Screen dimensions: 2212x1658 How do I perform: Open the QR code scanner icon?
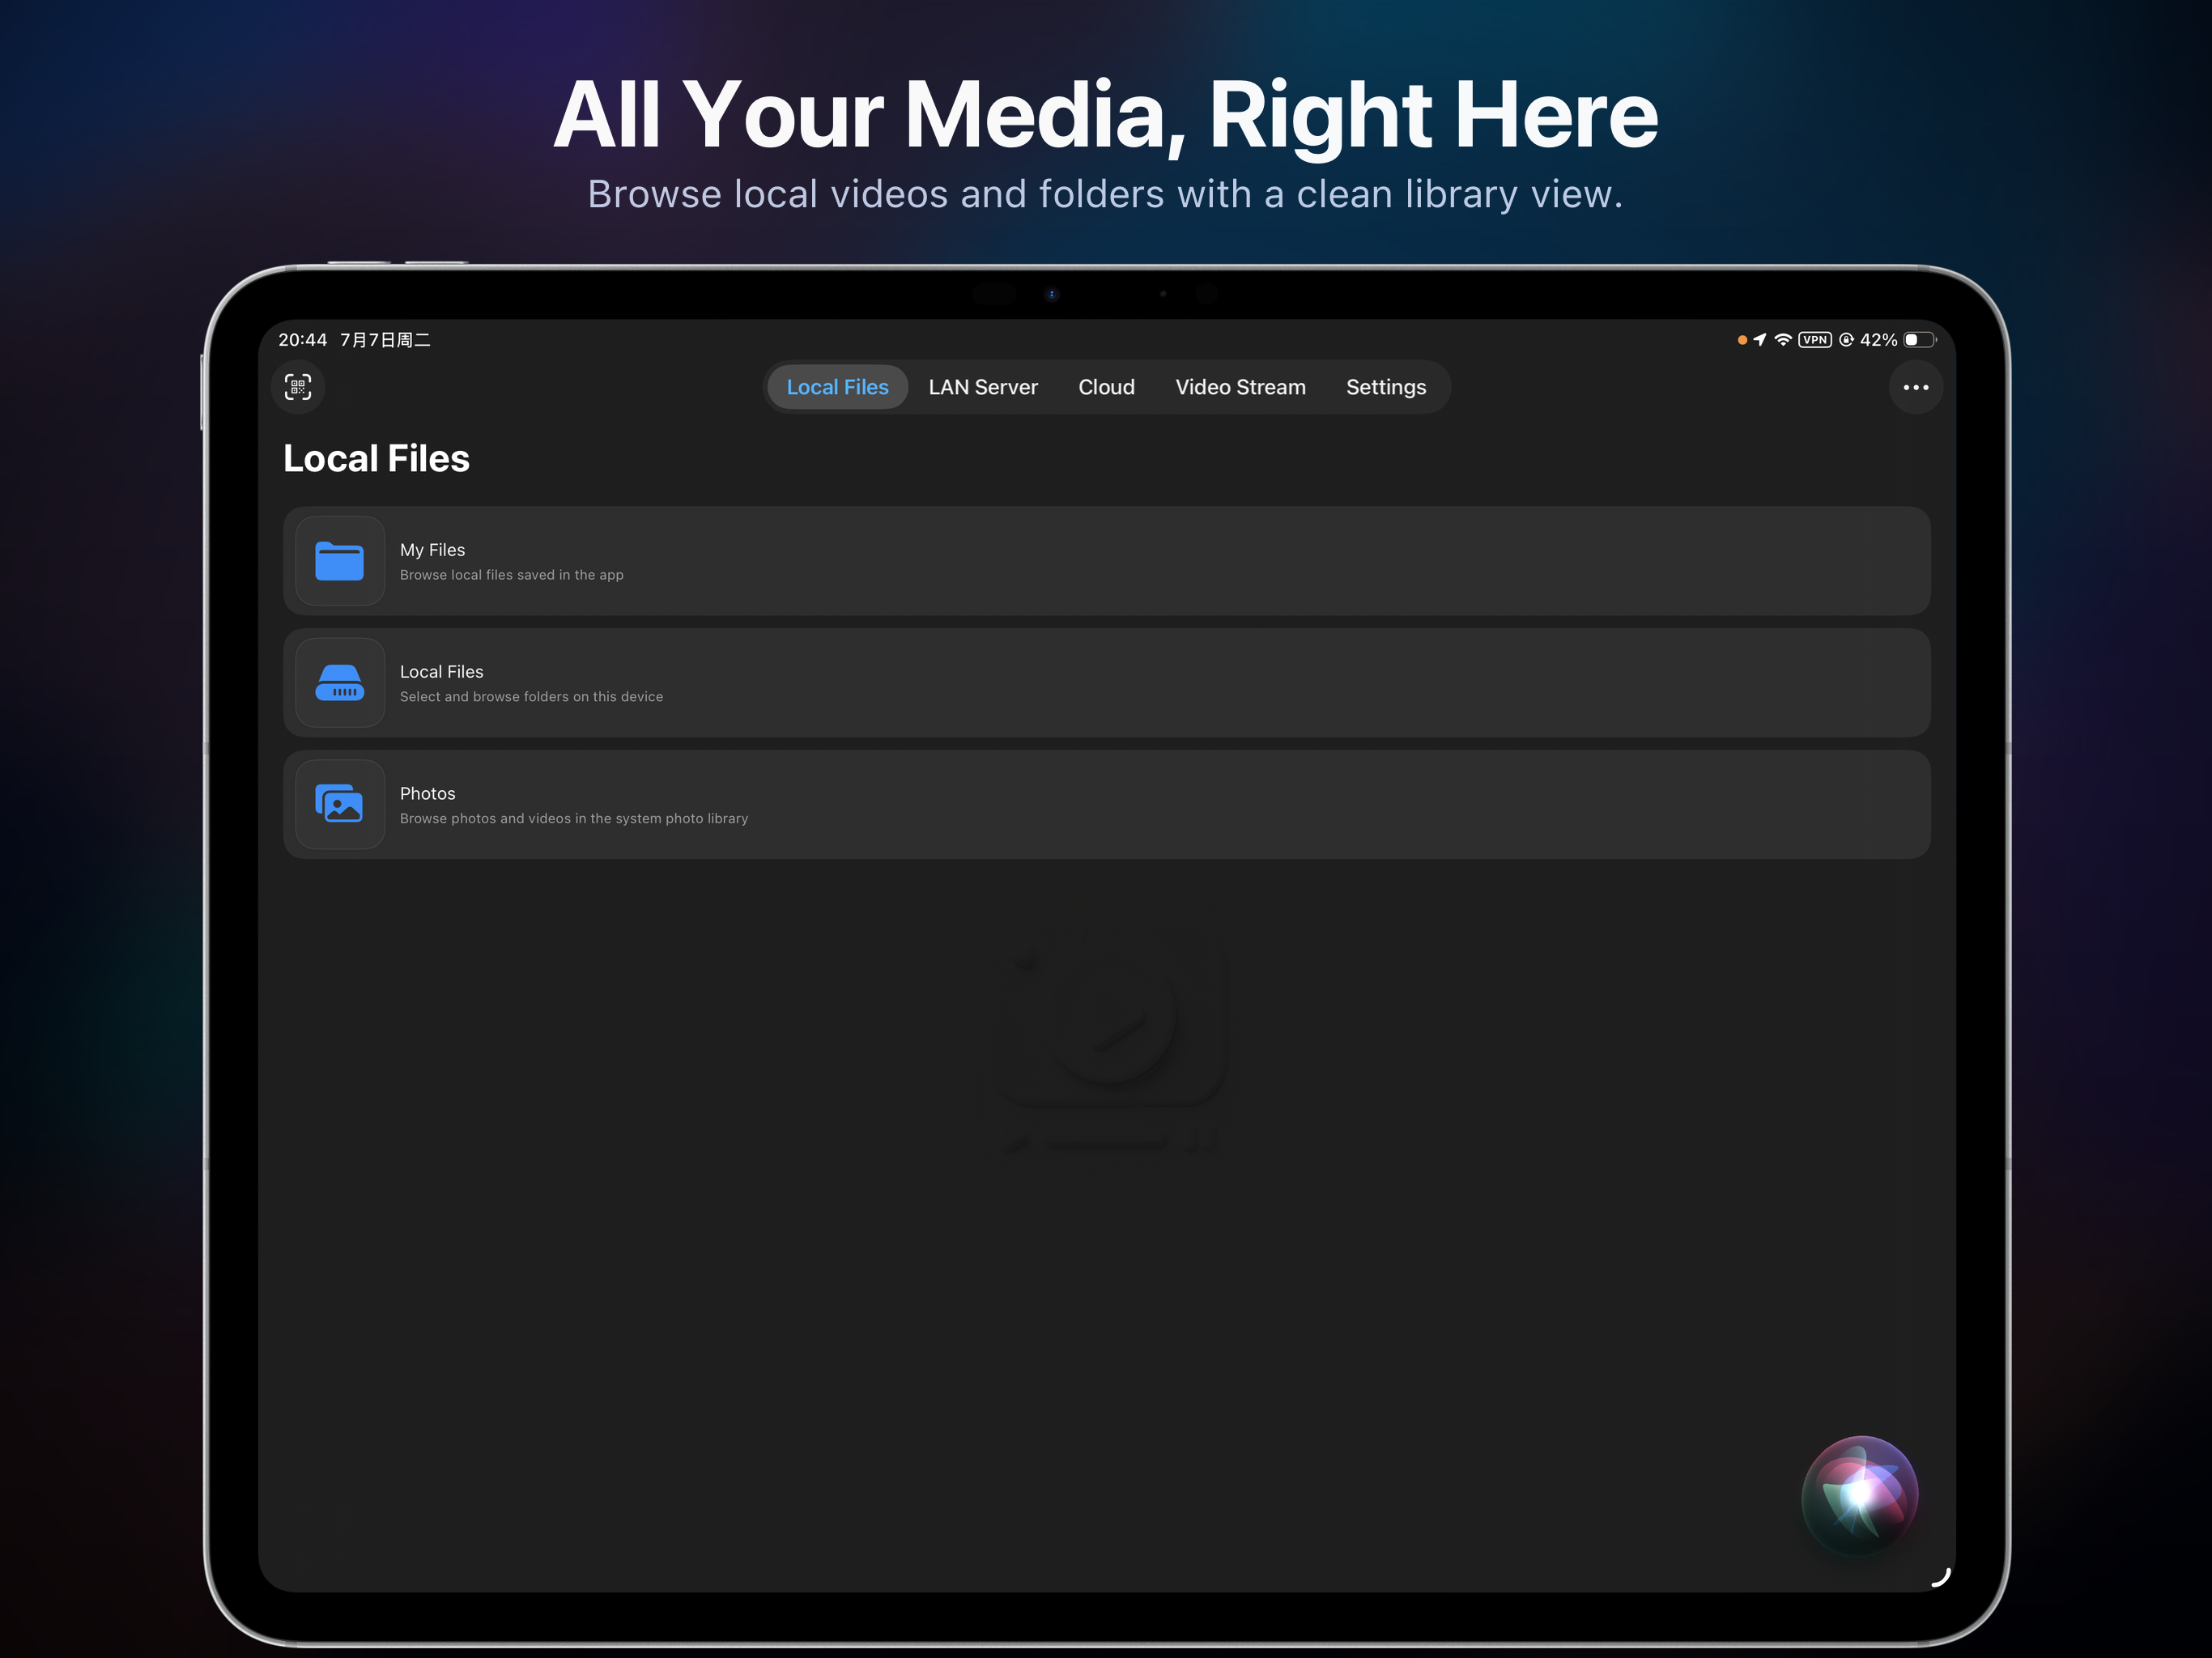[298, 387]
